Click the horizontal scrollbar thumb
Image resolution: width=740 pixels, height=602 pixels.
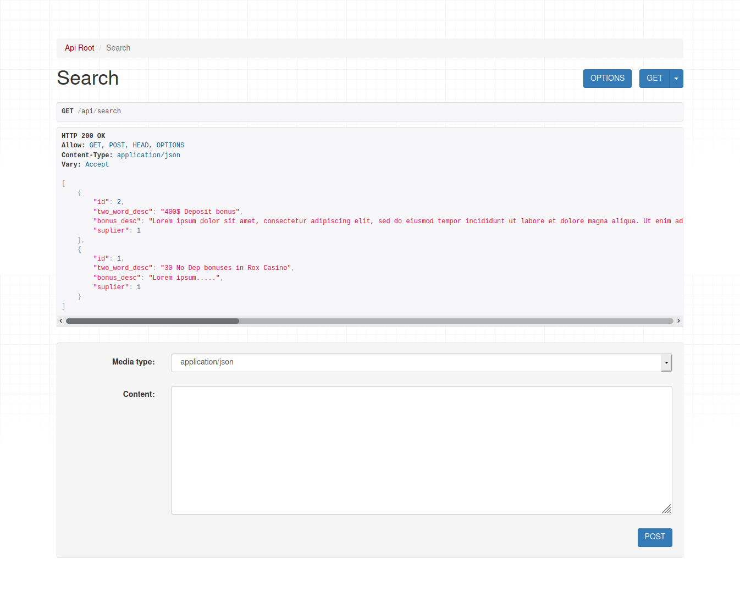(152, 321)
